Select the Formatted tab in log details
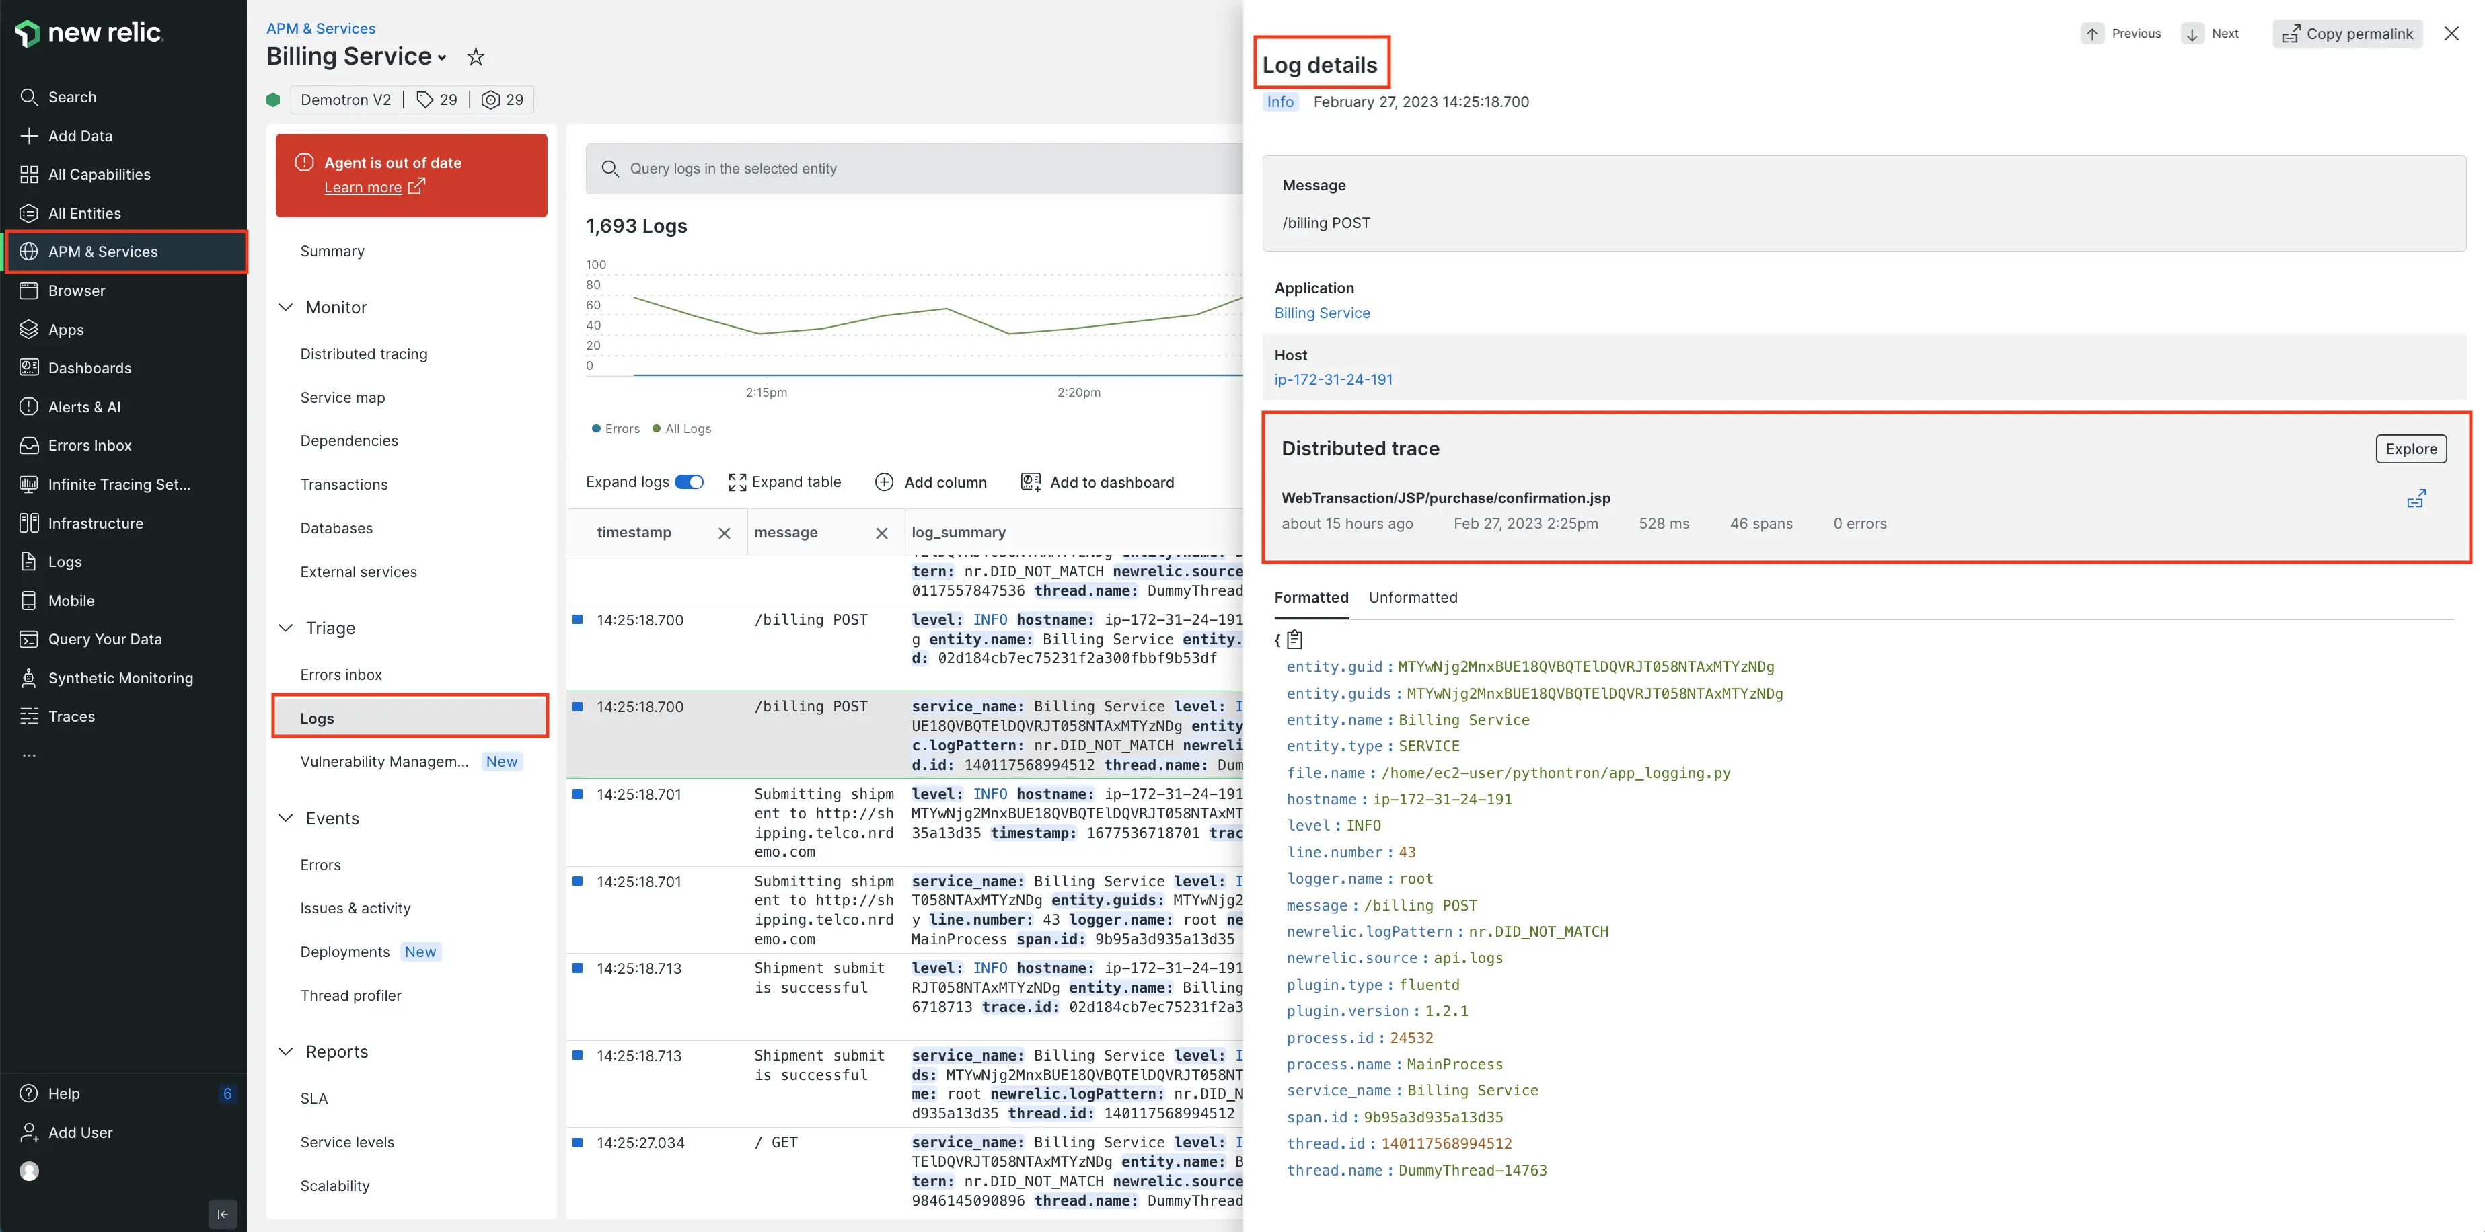2485x1232 pixels. (x=1312, y=597)
